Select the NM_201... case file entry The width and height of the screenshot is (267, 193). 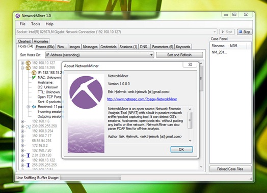tap(219, 52)
